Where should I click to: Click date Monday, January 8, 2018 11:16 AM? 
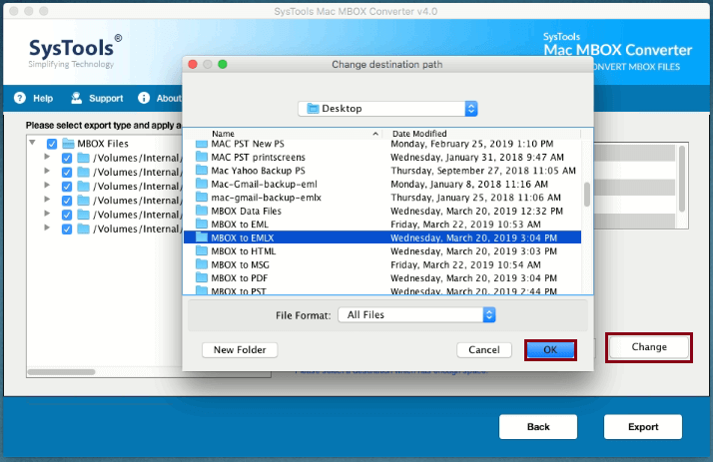click(469, 184)
